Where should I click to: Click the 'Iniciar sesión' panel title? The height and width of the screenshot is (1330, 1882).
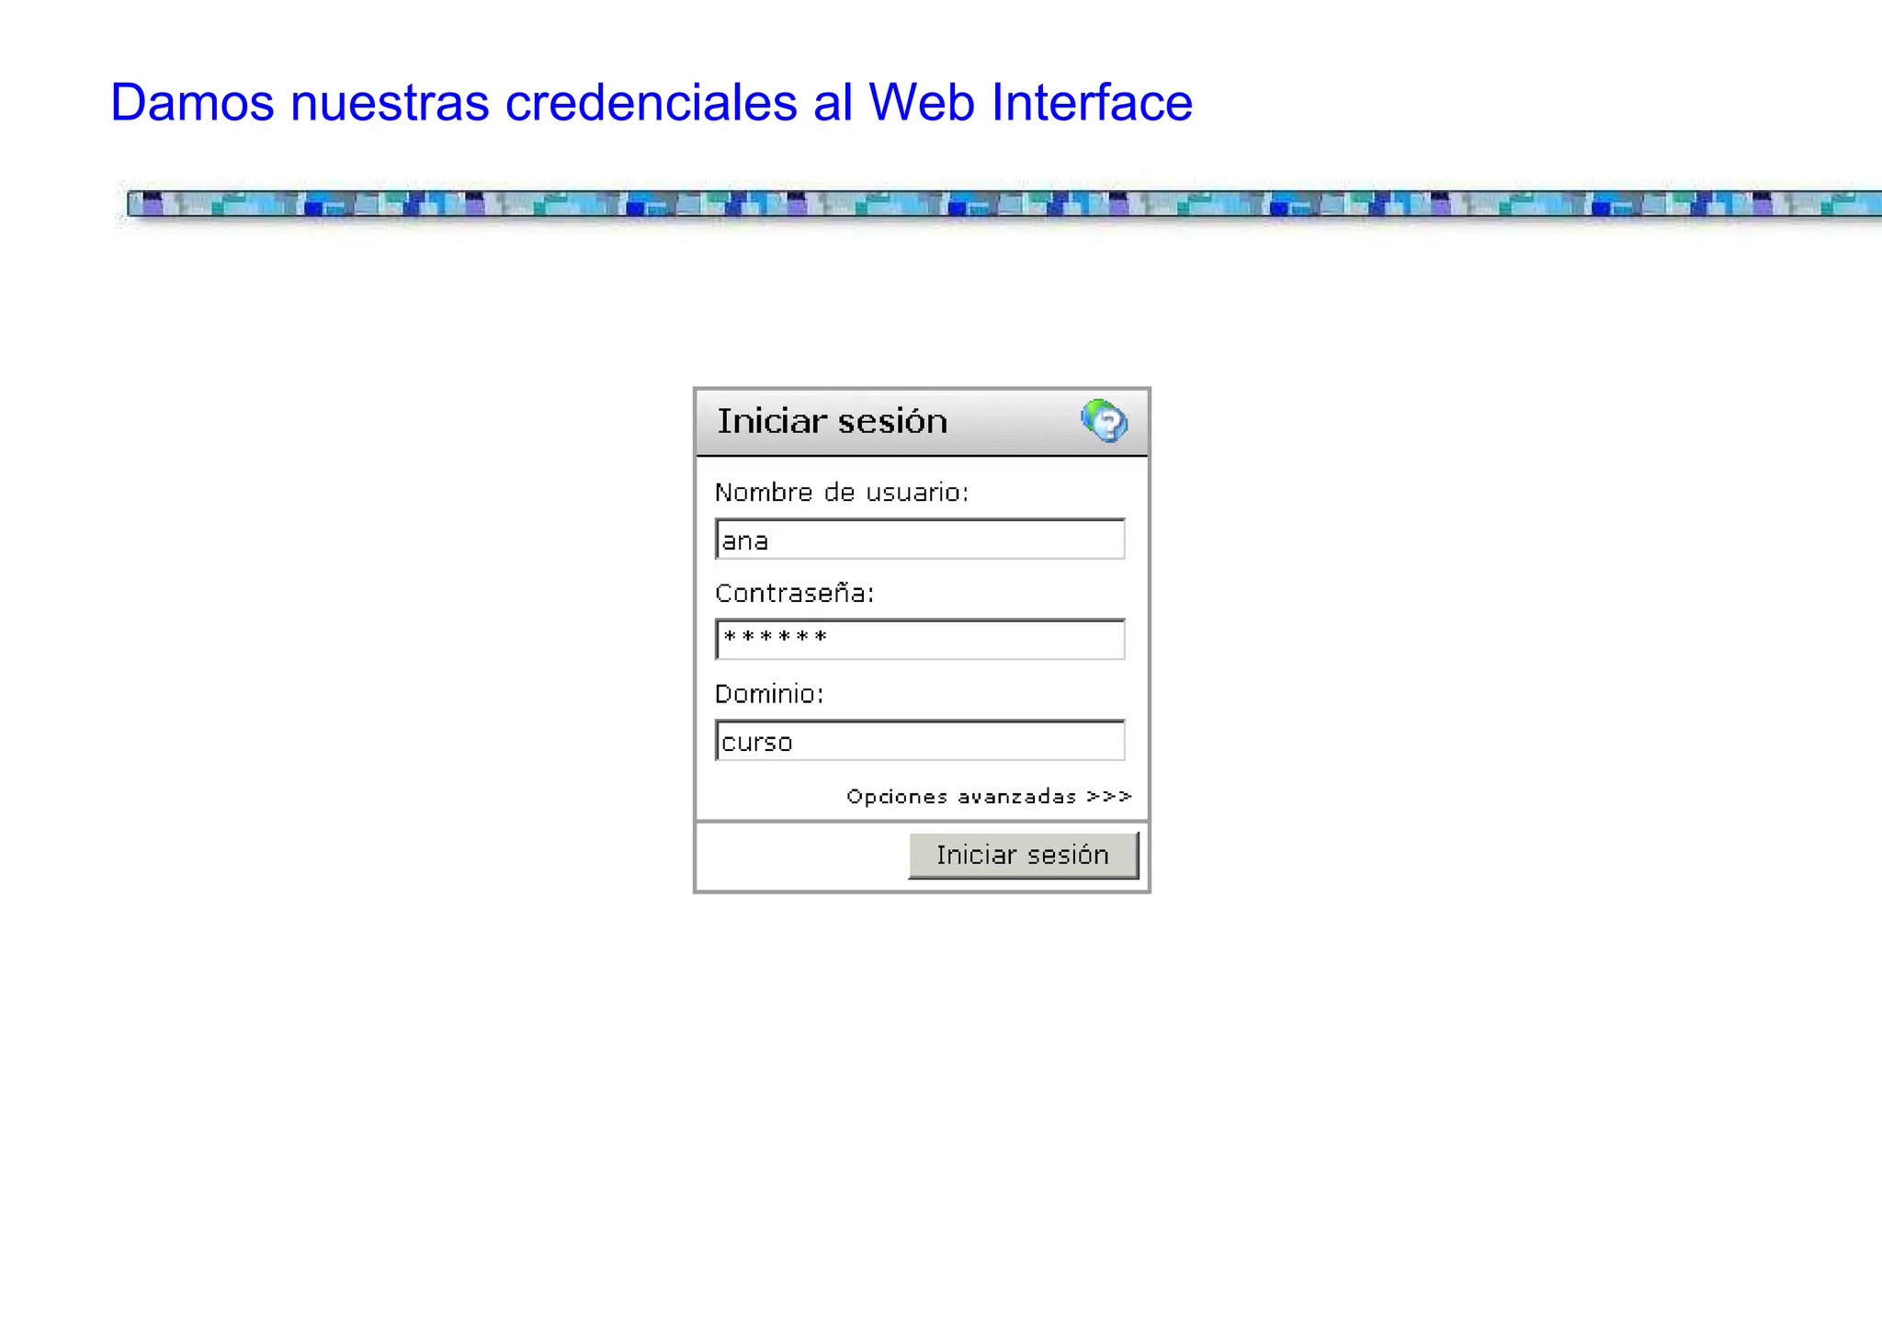(833, 421)
